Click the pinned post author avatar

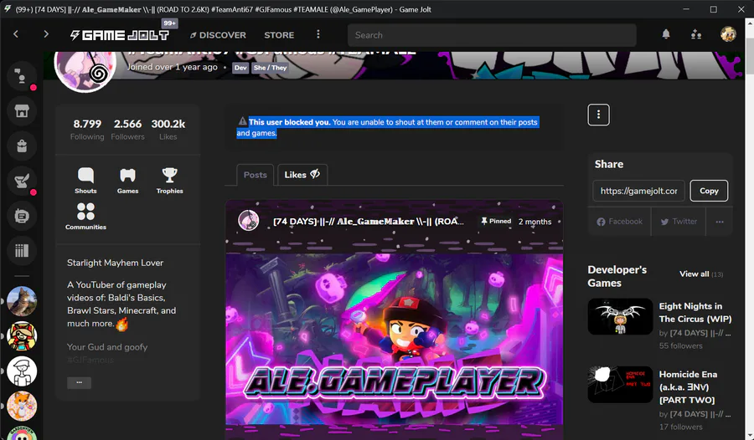(x=249, y=221)
